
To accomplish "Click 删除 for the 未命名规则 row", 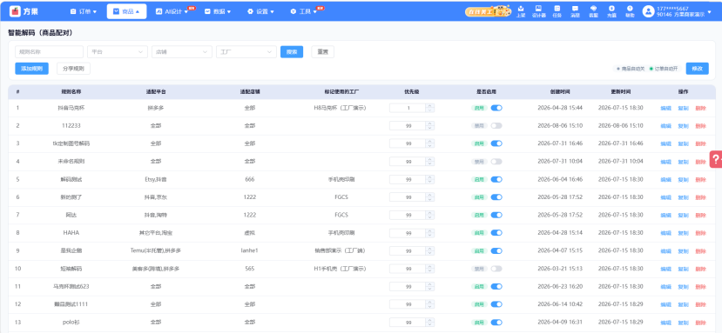I will (x=700, y=162).
